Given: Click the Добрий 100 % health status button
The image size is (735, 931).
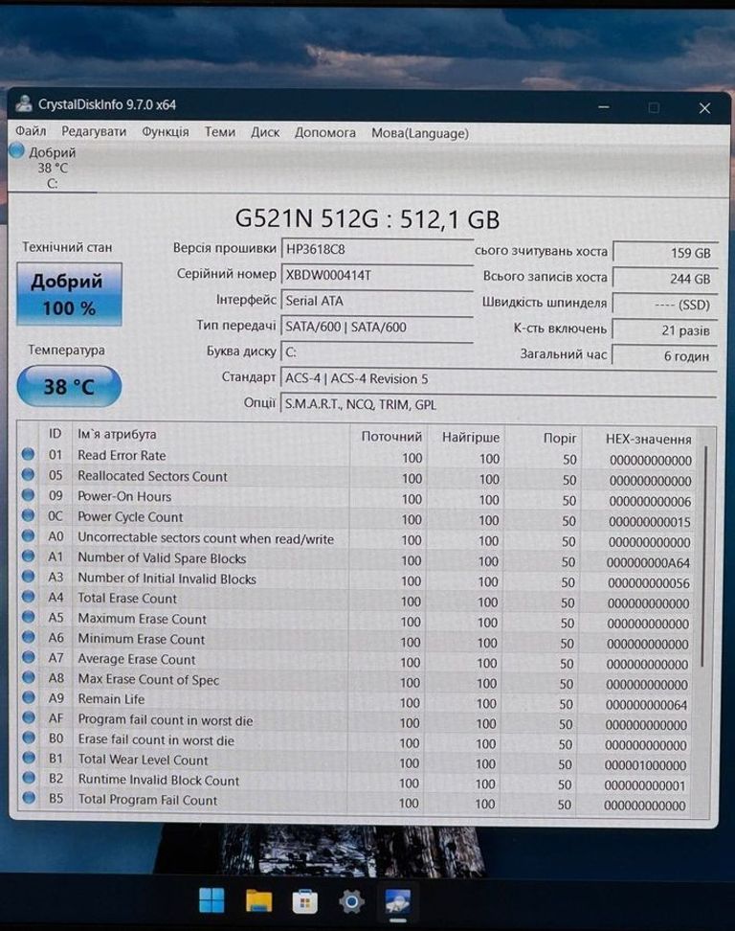Looking at the screenshot, I should point(68,294).
